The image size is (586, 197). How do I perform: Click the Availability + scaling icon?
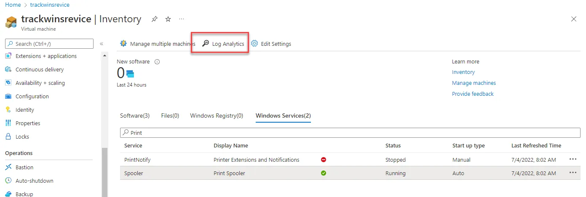8,83
